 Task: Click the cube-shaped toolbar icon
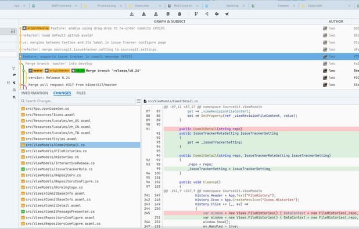(x=217, y=14)
